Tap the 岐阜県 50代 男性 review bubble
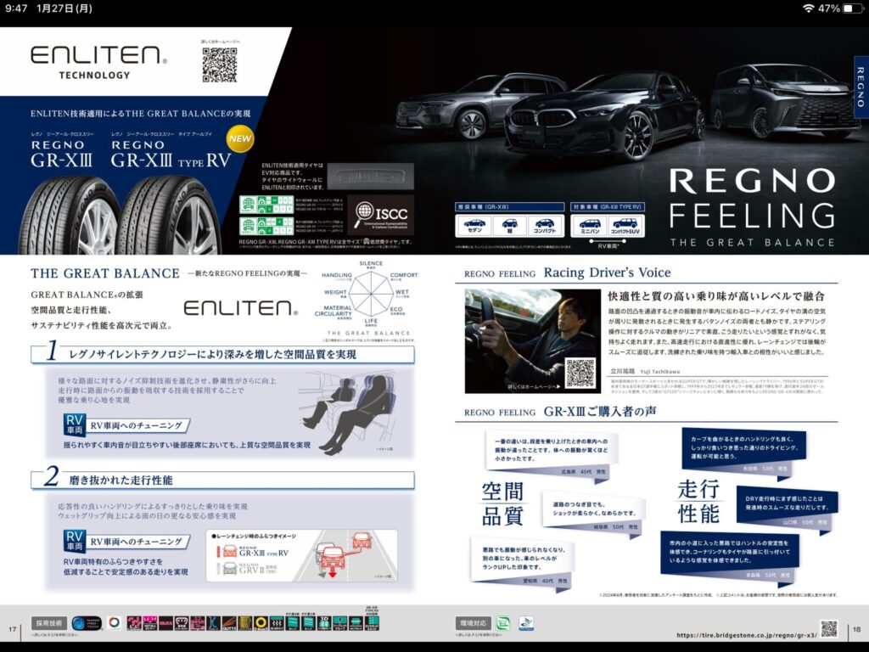This screenshot has height=652, width=869. click(593, 513)
